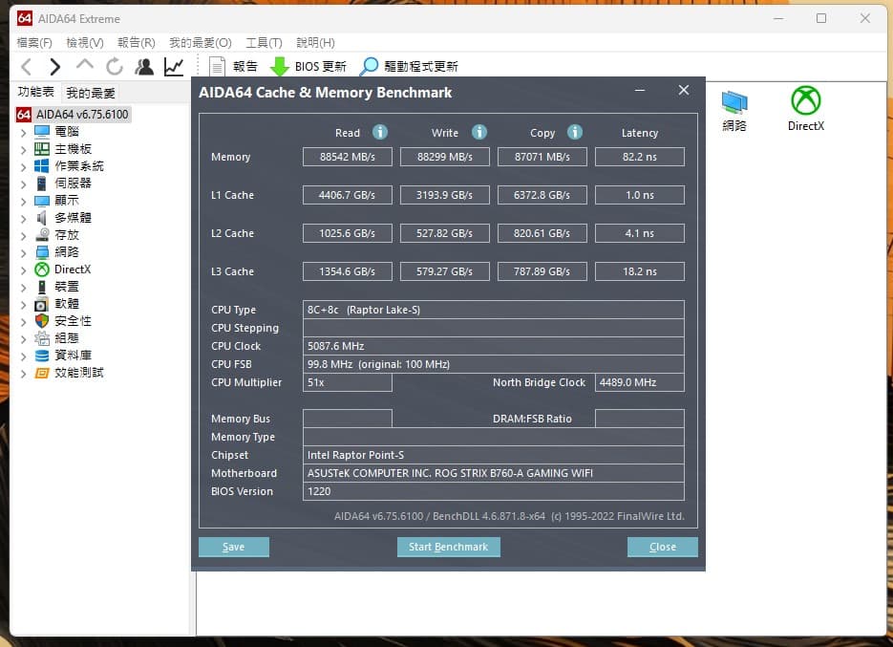Click the L2 Cache Write value 527.82 GB/s
Screen dimensions: 893x647
(x=445, y=233)
